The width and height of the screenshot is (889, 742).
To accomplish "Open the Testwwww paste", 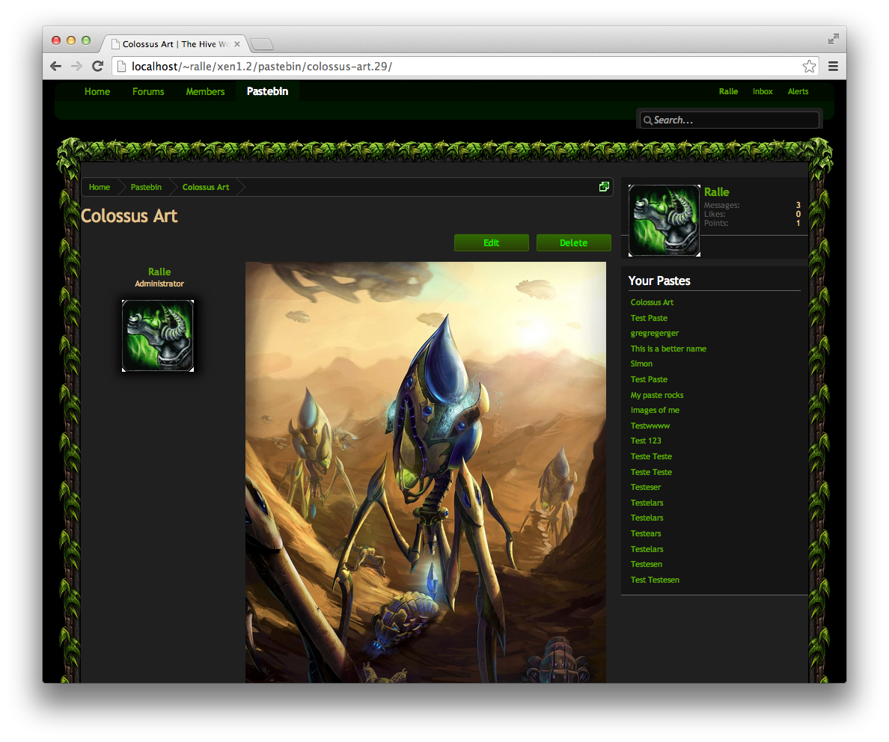I will pos(650,426).
